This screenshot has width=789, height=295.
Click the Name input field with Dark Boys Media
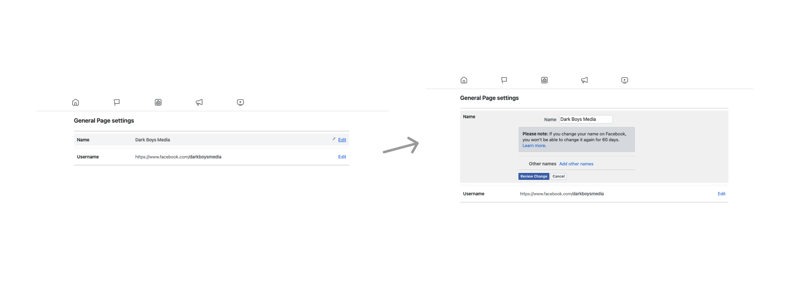pos(586,119)
